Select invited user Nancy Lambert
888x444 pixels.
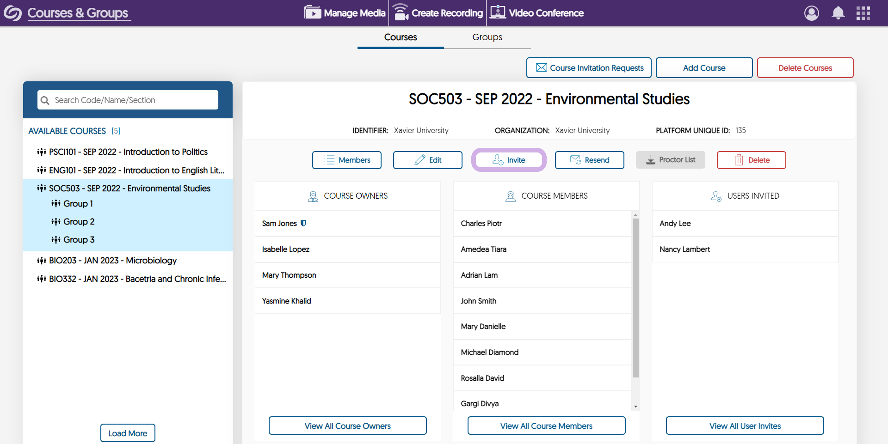(x=745, y=249)
